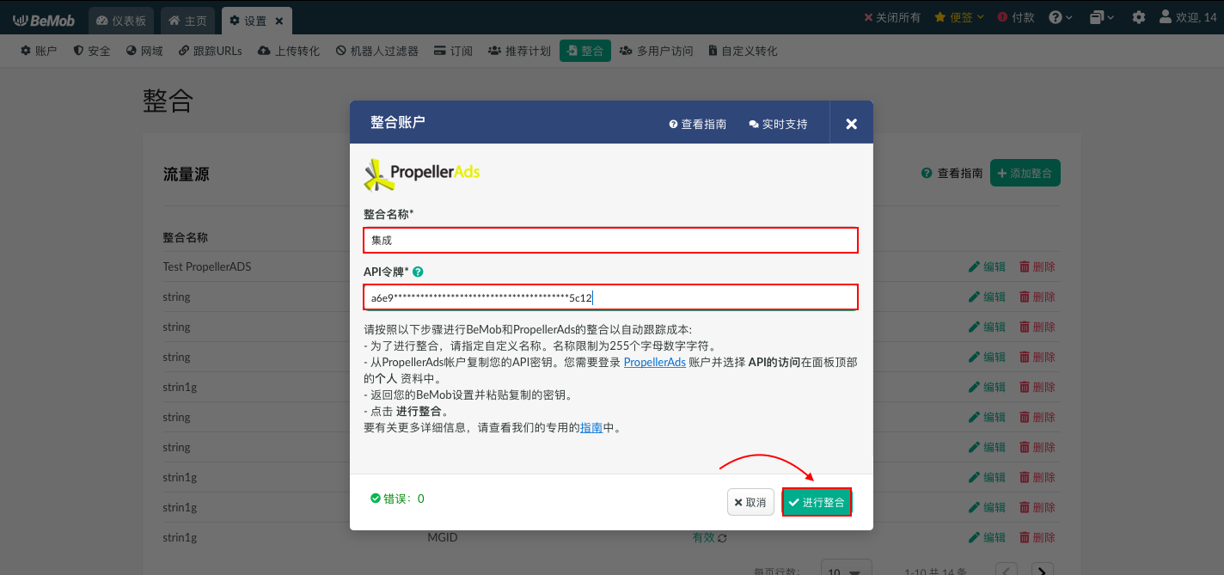
Task: Click the next page arrow in pagination
Action: point(1041,568)
